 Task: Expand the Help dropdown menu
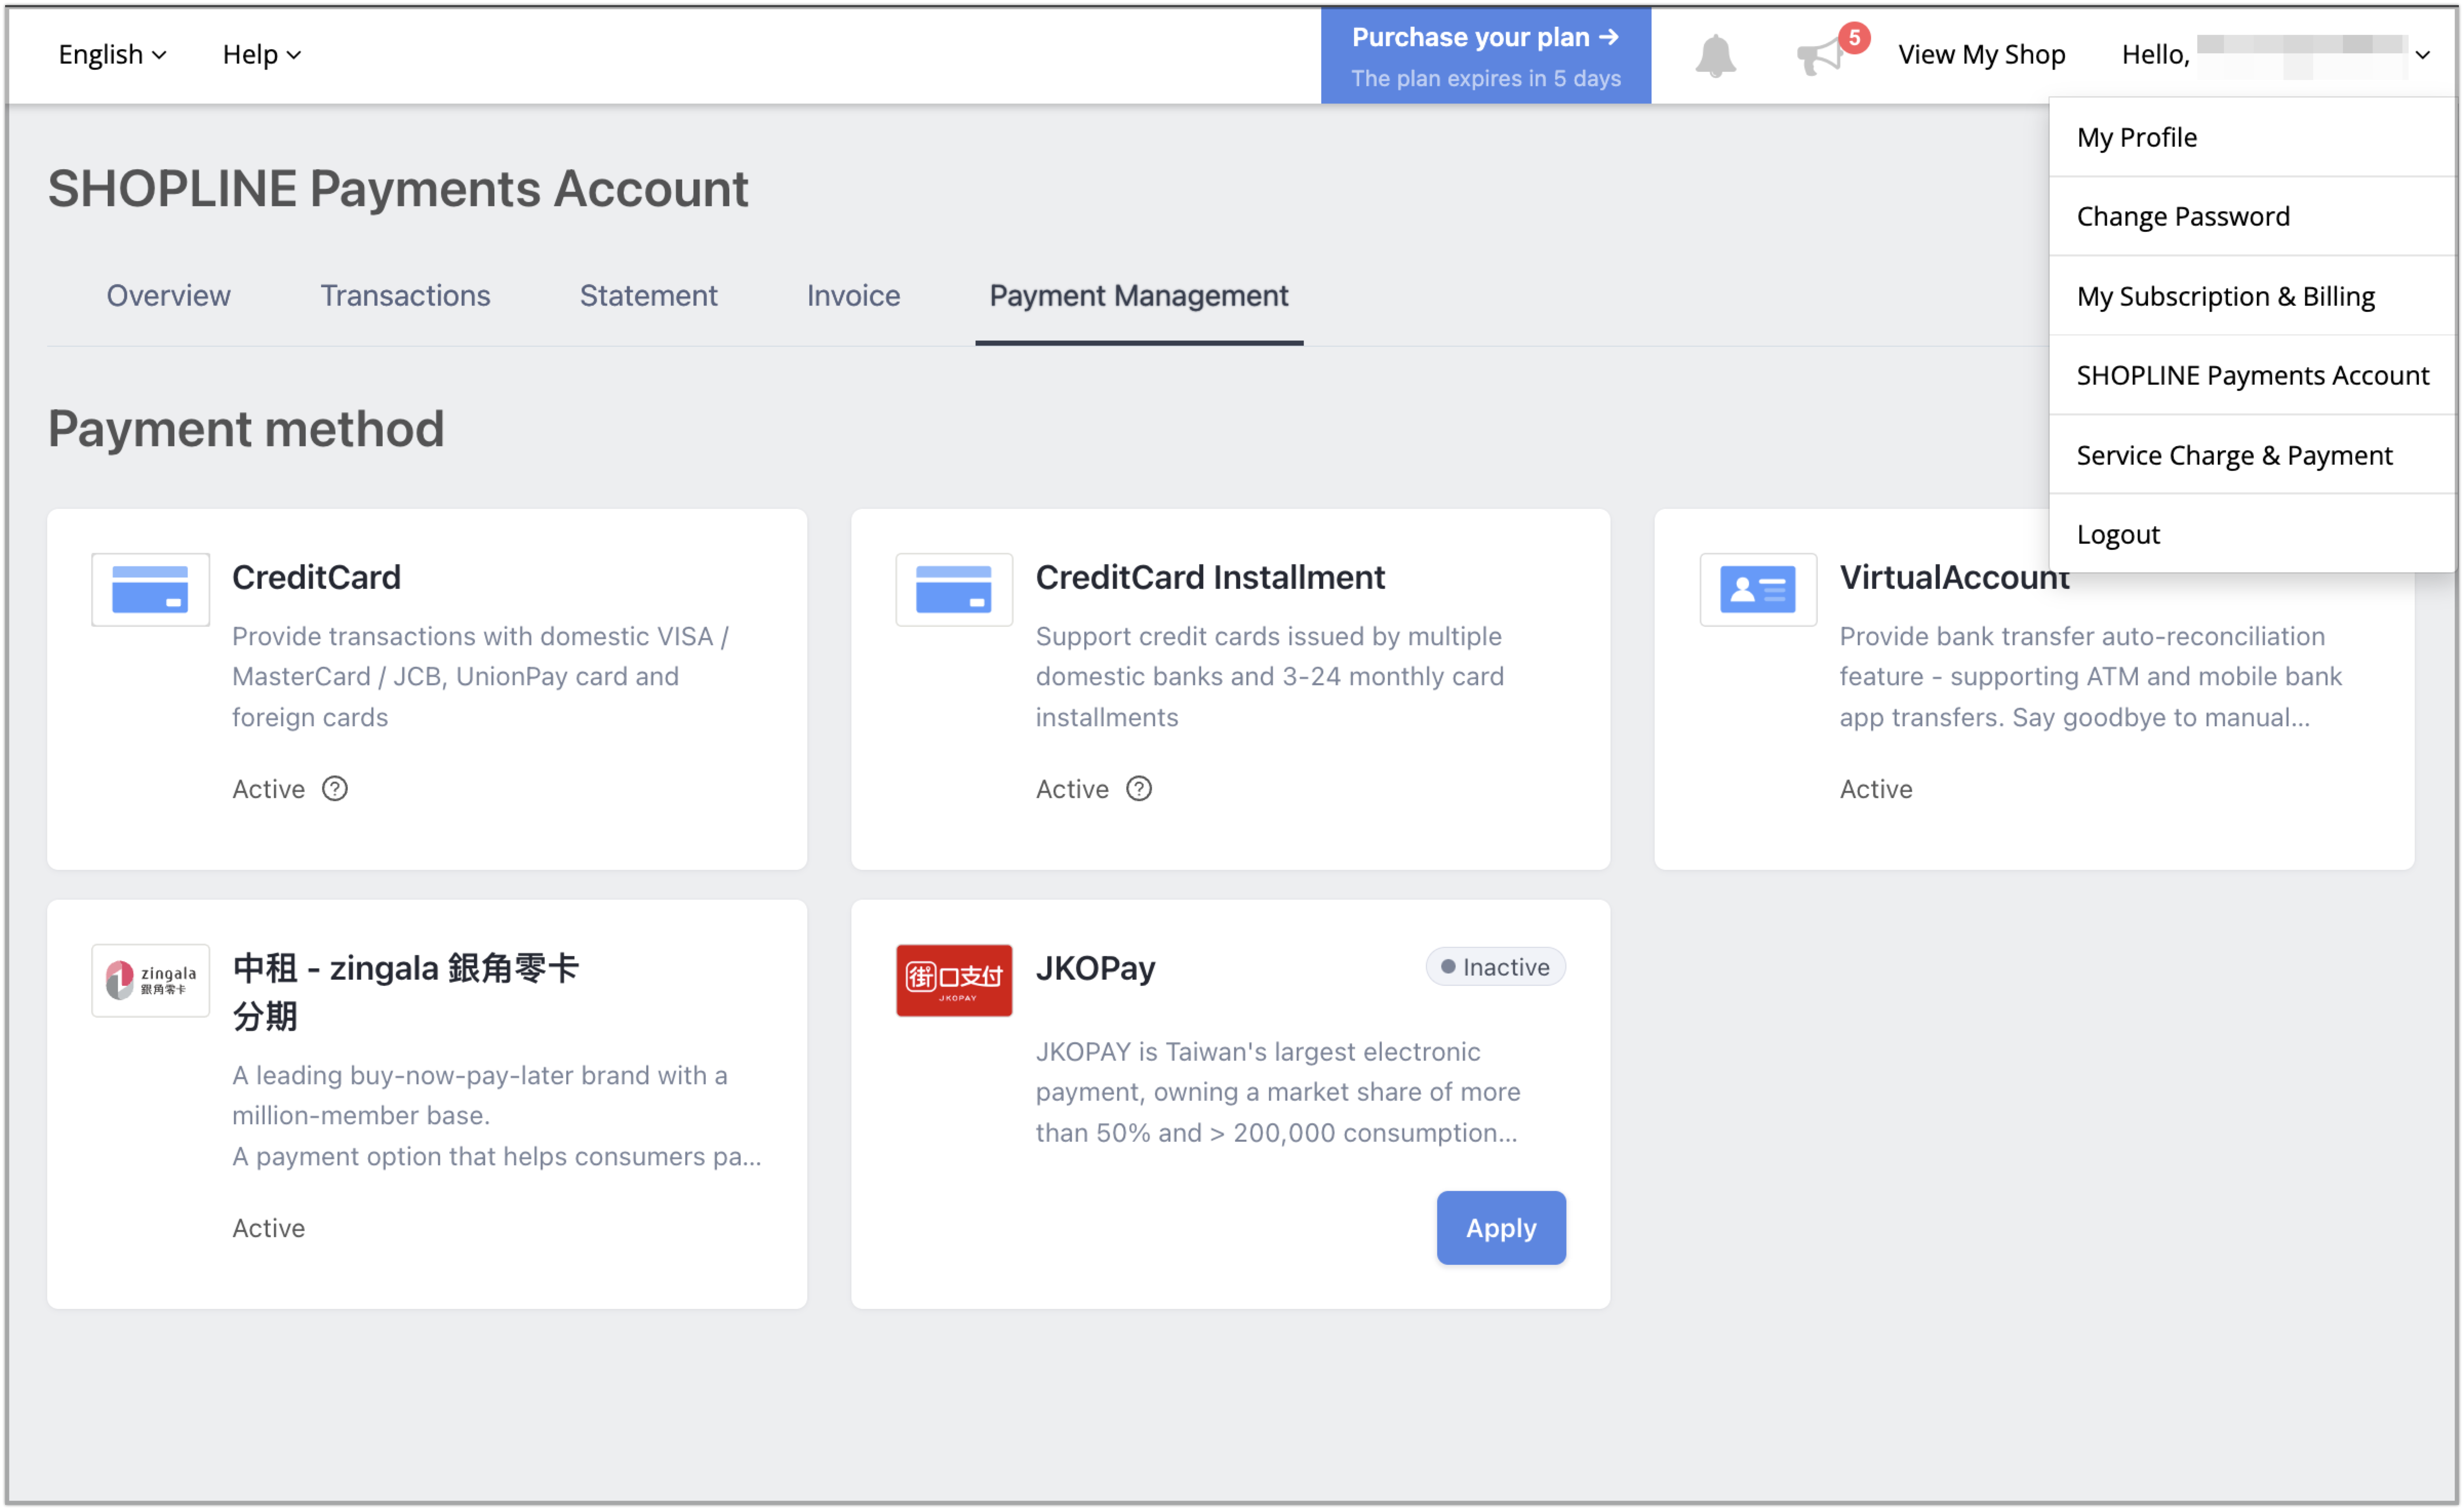tap(261, 54)
